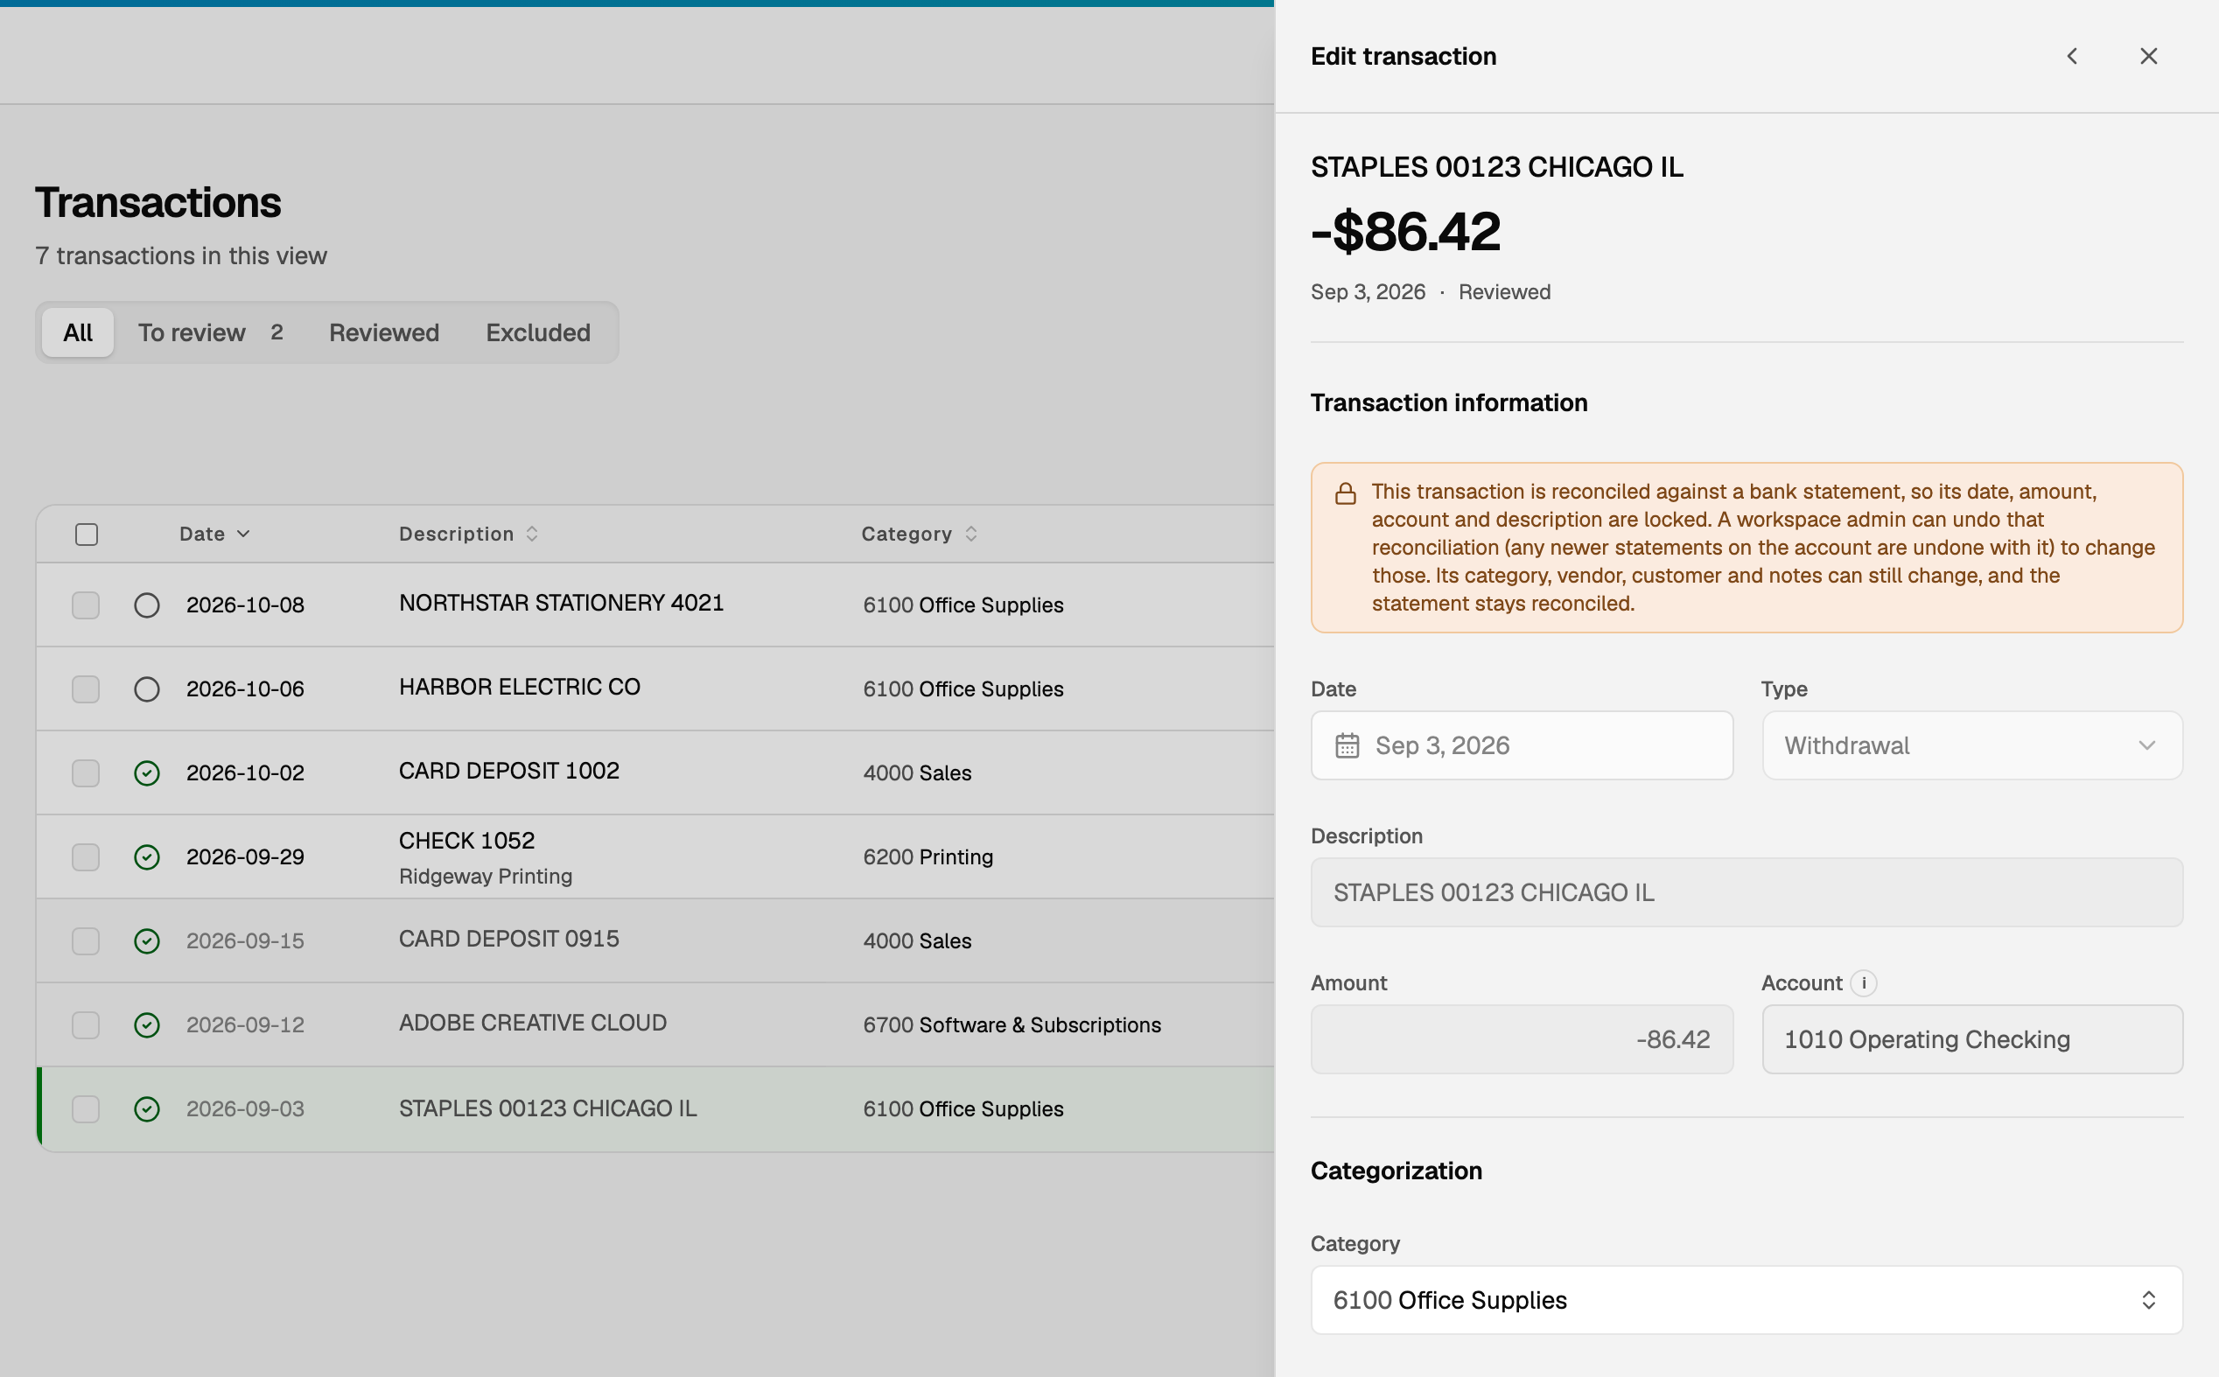Screen dimensions: 2219x1377
Task: Click the Sep 3, 2026 date field
Action: (x=1522, y=746)
